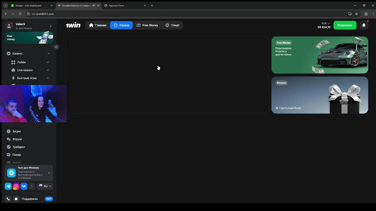Click the address bar URL field
The width and height of the screenshot is (376, 211).
click(x=188, y=14)
